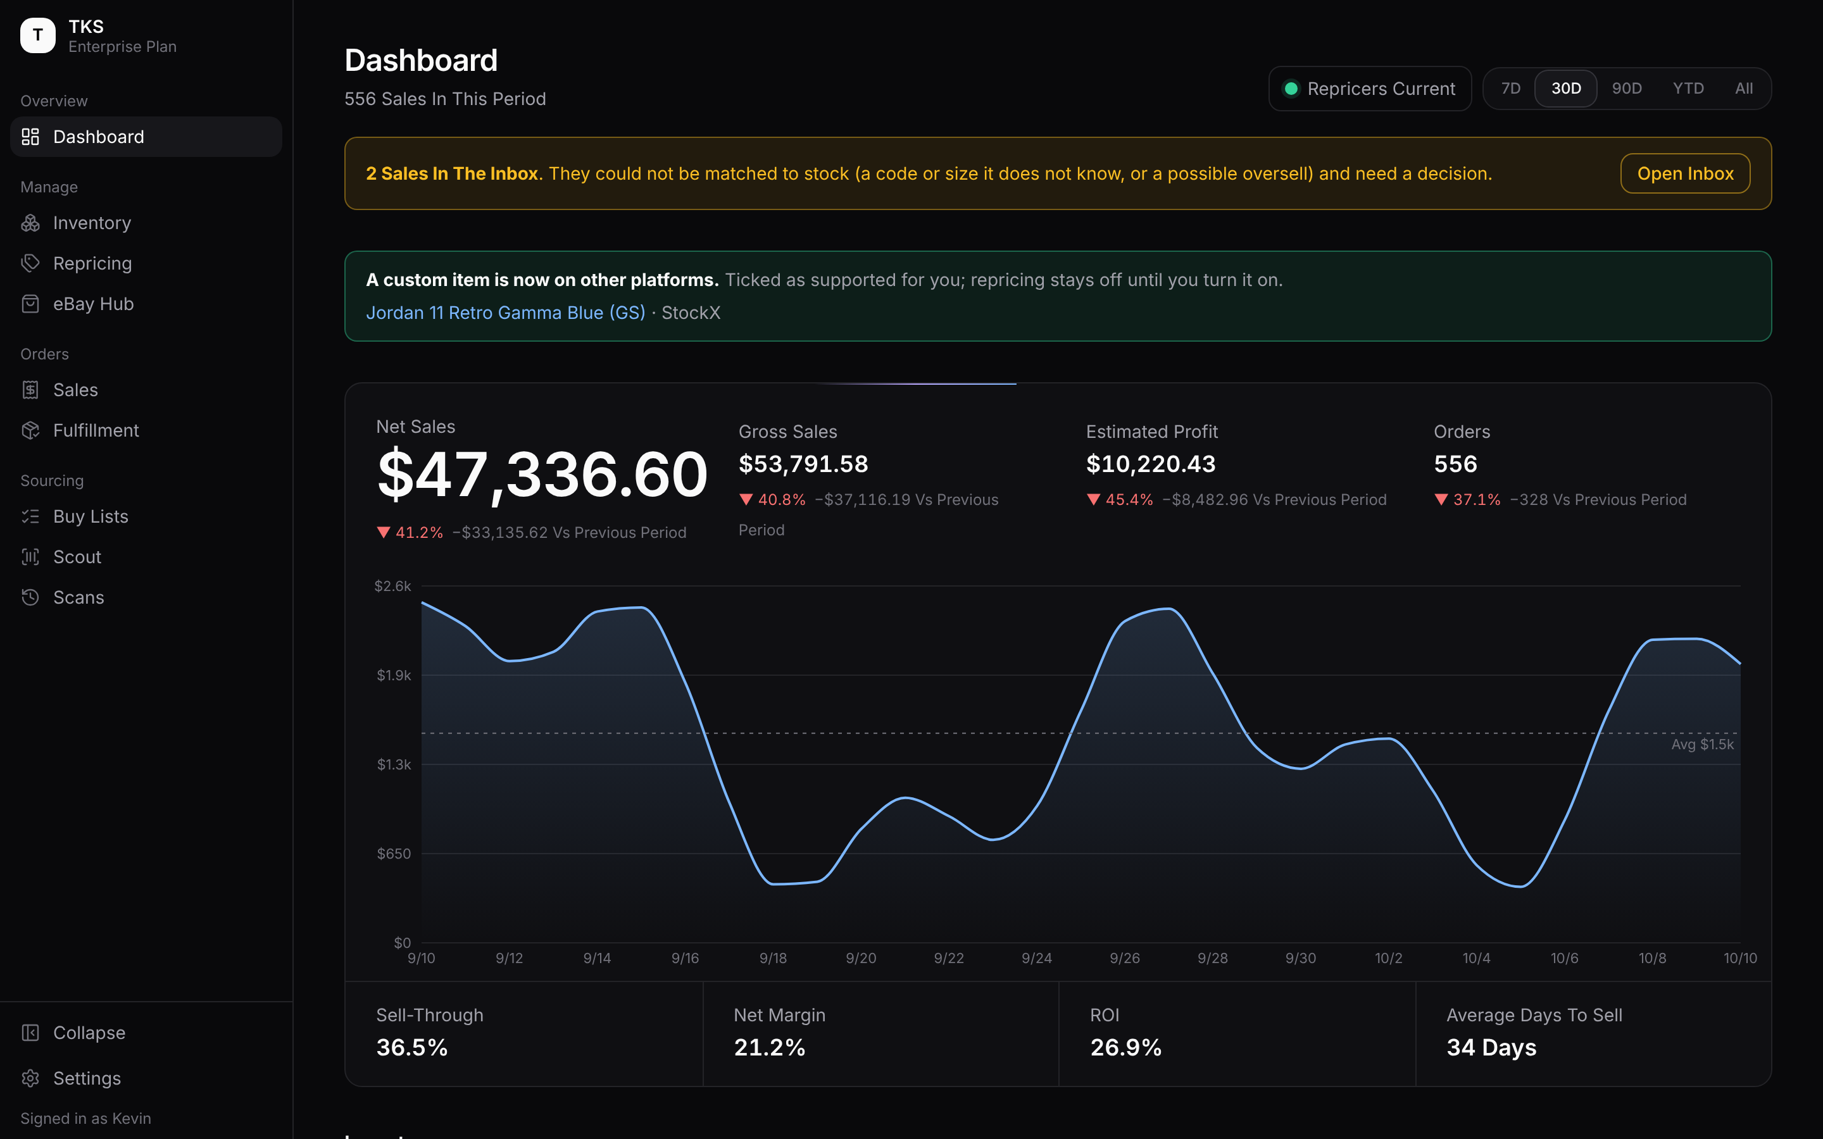Viewport: 1823px width, 1139px height.
Task: Click the Average Days To Sell 34 Days stat
Action: point(1593,1033)
